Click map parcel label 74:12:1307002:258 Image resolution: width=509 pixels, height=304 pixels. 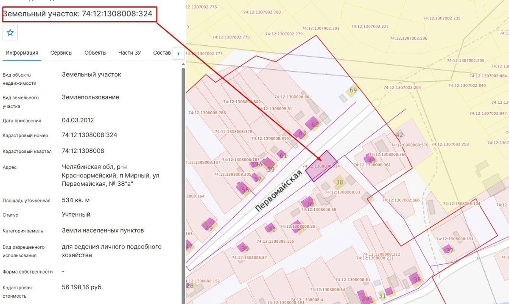click(450, 144)
